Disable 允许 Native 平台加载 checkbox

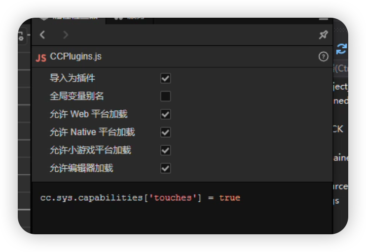165,132
